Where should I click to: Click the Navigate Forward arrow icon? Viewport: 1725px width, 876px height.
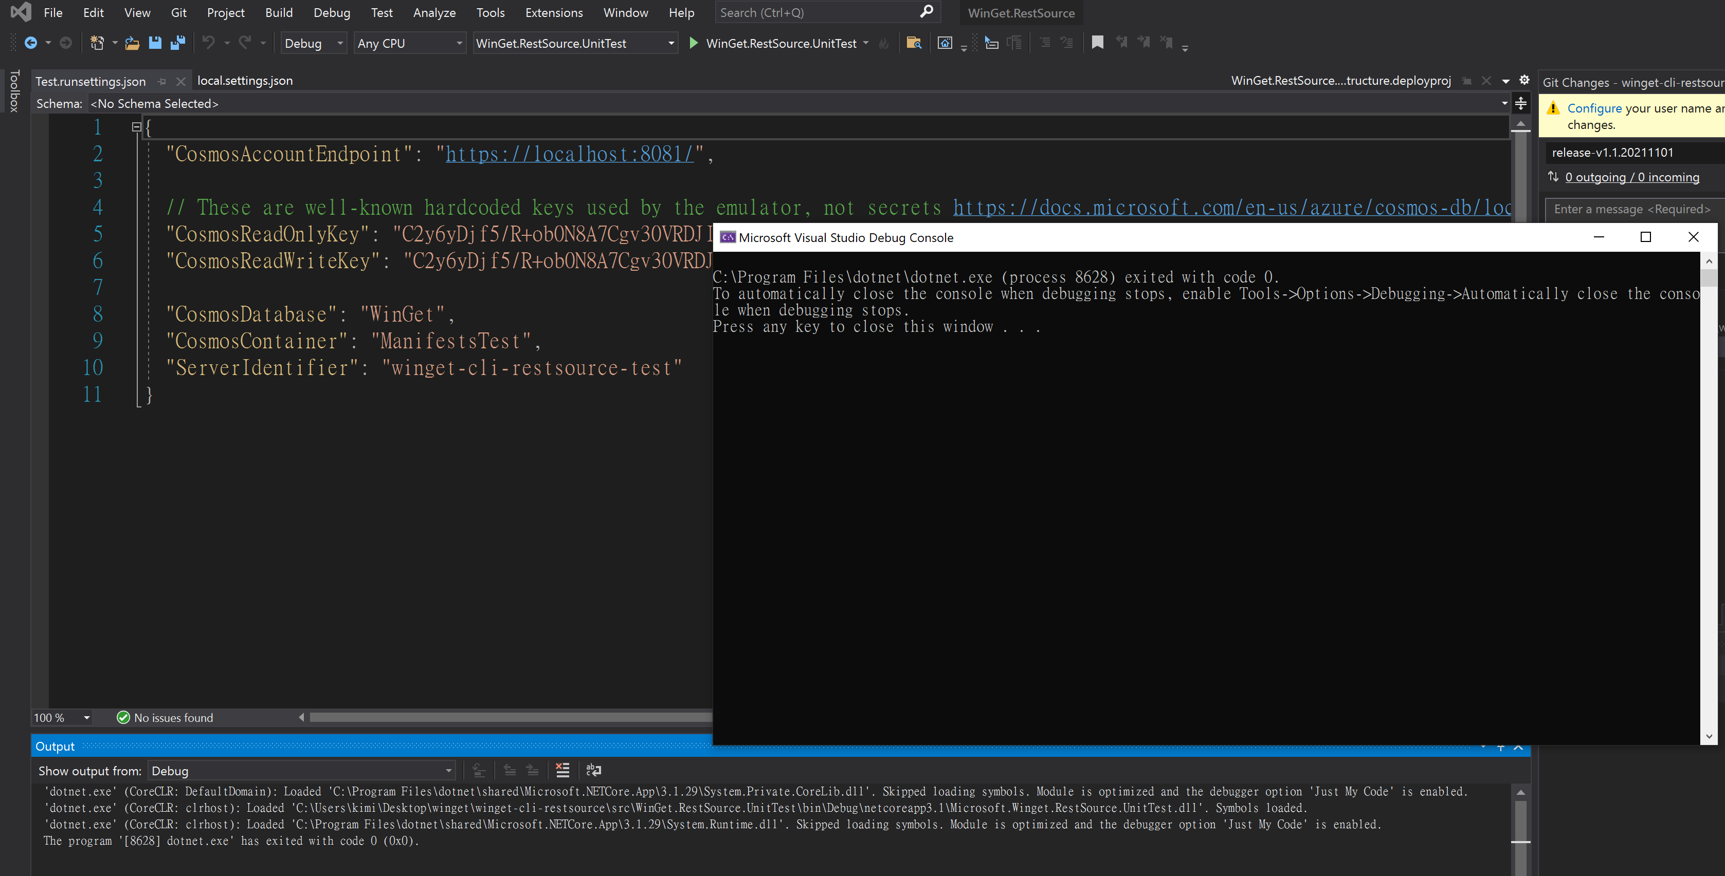click(x=66, y=44)
